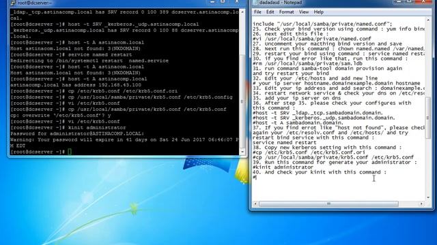
Task: Open the Edit menu in Notepad
Action: point(270,12)
